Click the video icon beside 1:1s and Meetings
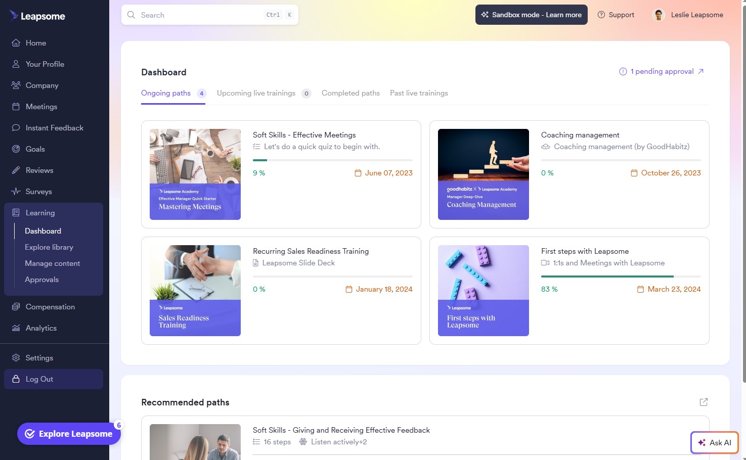Image resolution: width=746 pixels, height=460 pixels. coord(545,263)
